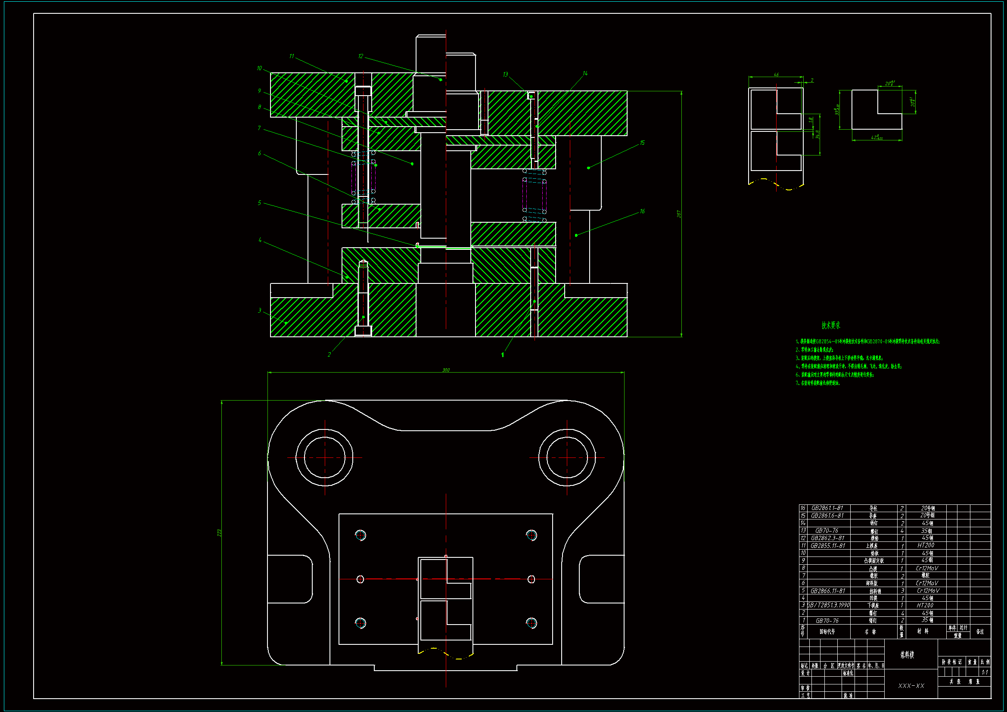Select the HT200 material cell in row 11
Screen dimensions: 1007x712
coord(926,545)
